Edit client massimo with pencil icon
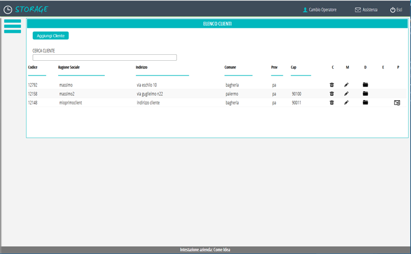The width and height of the screenshot is (411, 254). pos(346,85)
